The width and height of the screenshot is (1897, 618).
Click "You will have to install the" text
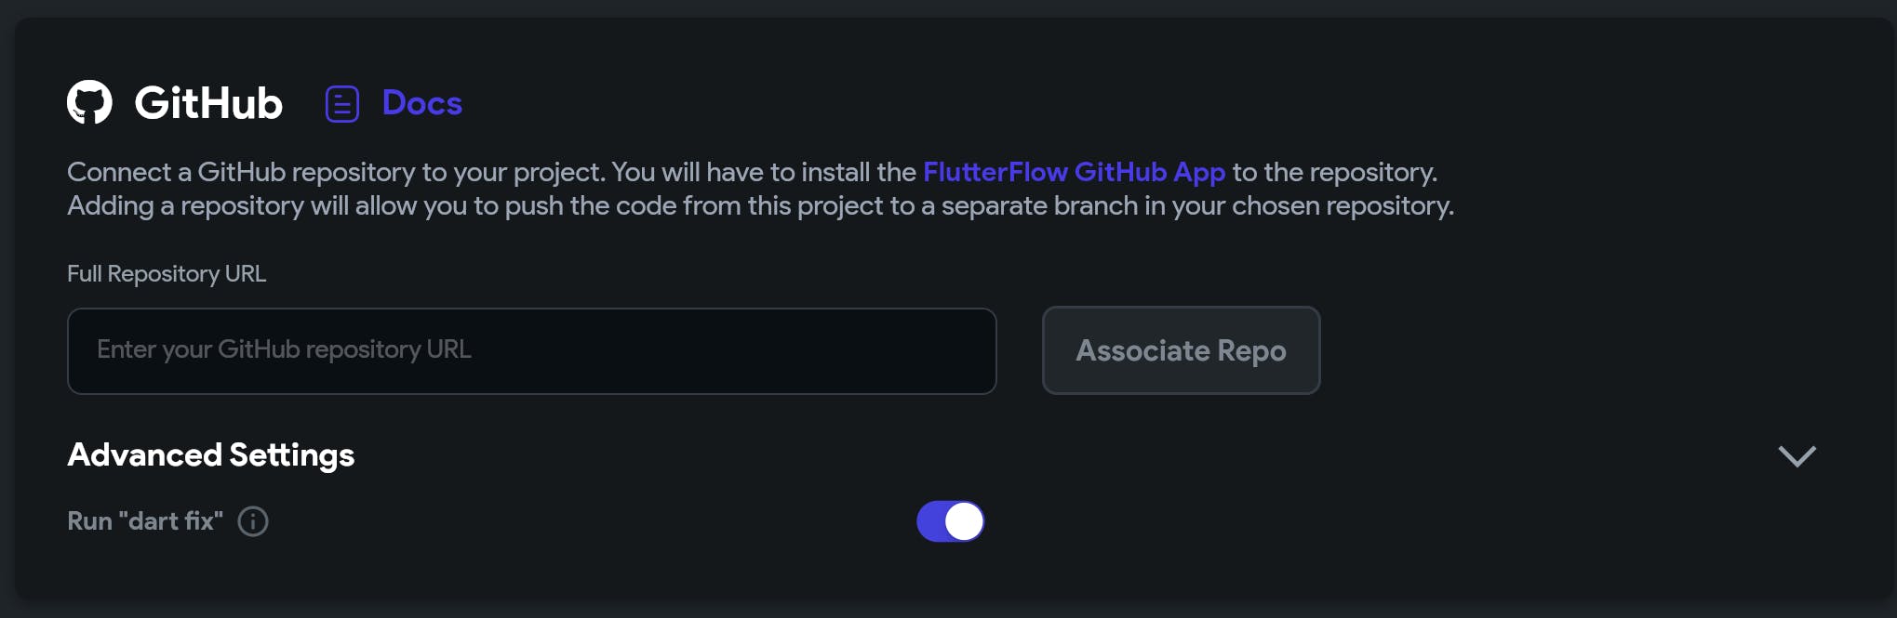(x=764, y=172)
